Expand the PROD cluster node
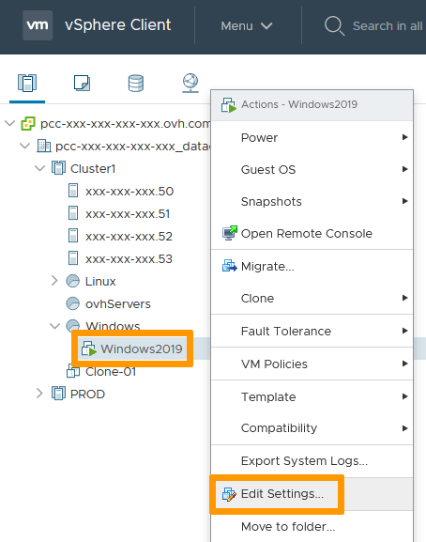Image resolution: width=426 pixels, height=542 pixels. [39, 394]
